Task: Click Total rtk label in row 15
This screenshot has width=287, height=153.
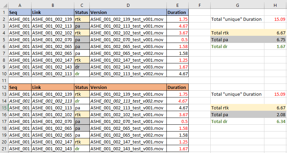Action: pyautogui.click(x=237, y=108)
